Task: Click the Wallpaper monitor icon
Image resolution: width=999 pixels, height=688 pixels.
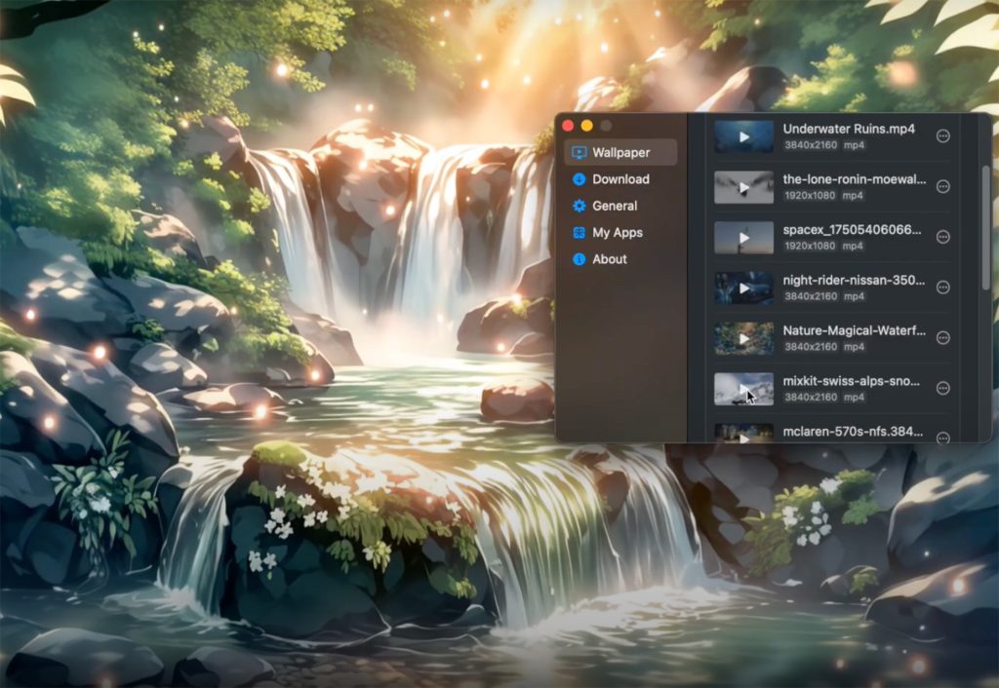Action: click(579, 153)
